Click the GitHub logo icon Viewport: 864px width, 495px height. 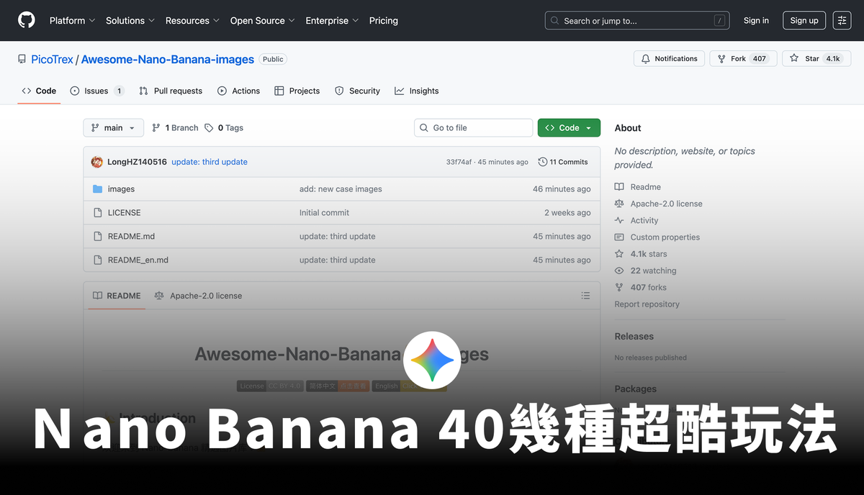[x=26, y=20]
